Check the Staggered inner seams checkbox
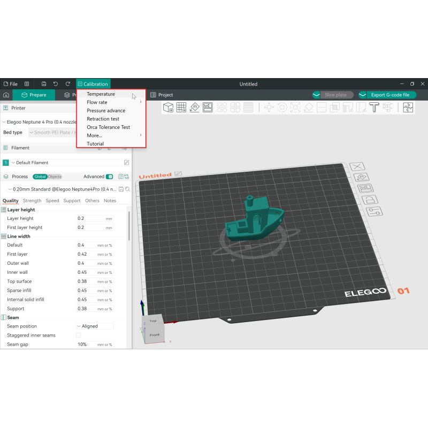This screenshot has height=428, width=428. [x=79, y=335]
